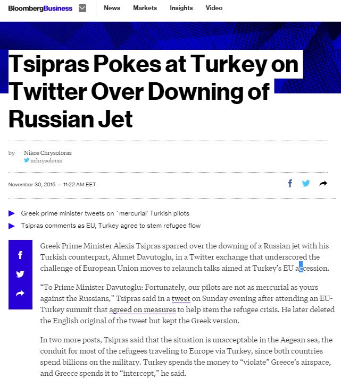
Task: Expand the Bloomberg site dropdown arrow
Action: pos(82,8)
